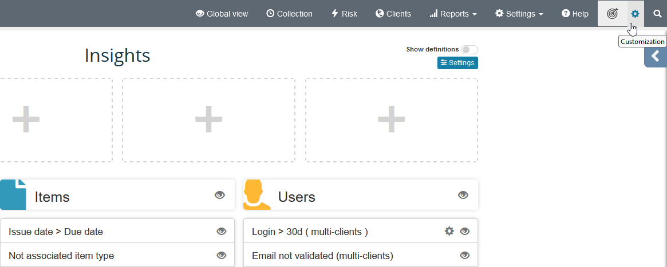Expand the side panel chevron arrow
The width and height of the screenshot is (667, 267).
(656, 56)
